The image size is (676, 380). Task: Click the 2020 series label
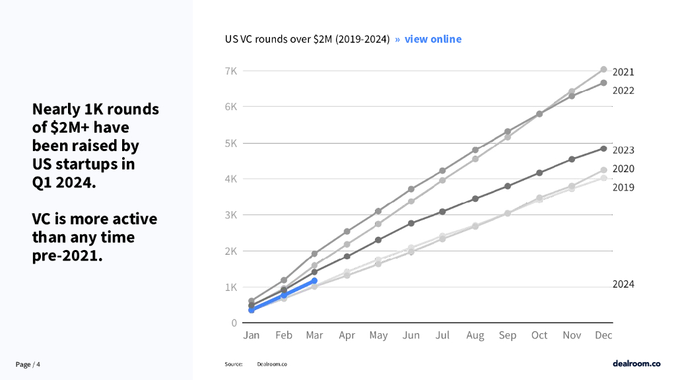tap(623, 169)
